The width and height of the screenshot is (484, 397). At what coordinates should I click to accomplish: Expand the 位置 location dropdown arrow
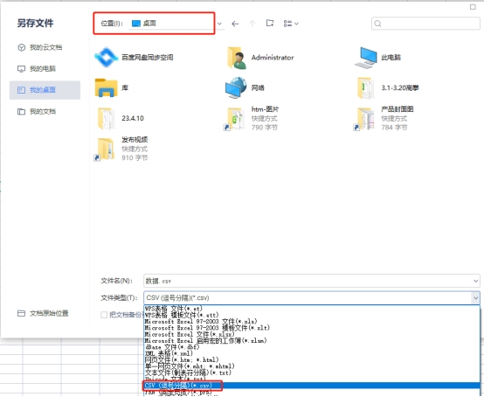219,24
